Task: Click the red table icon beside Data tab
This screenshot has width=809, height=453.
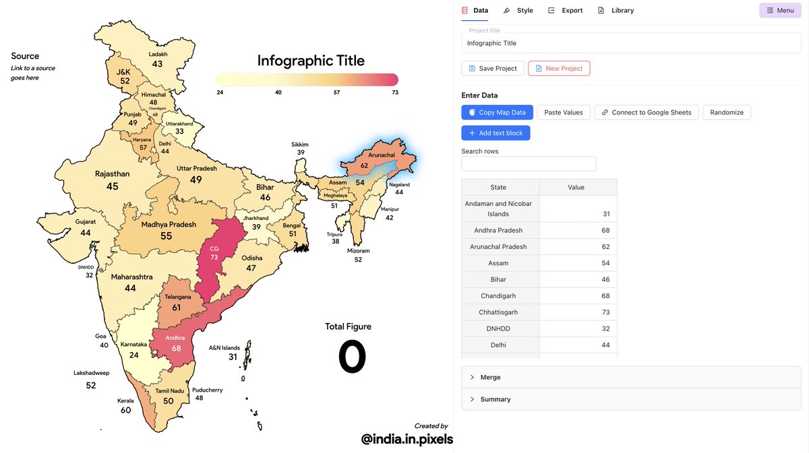Action: tap(465, 10)
